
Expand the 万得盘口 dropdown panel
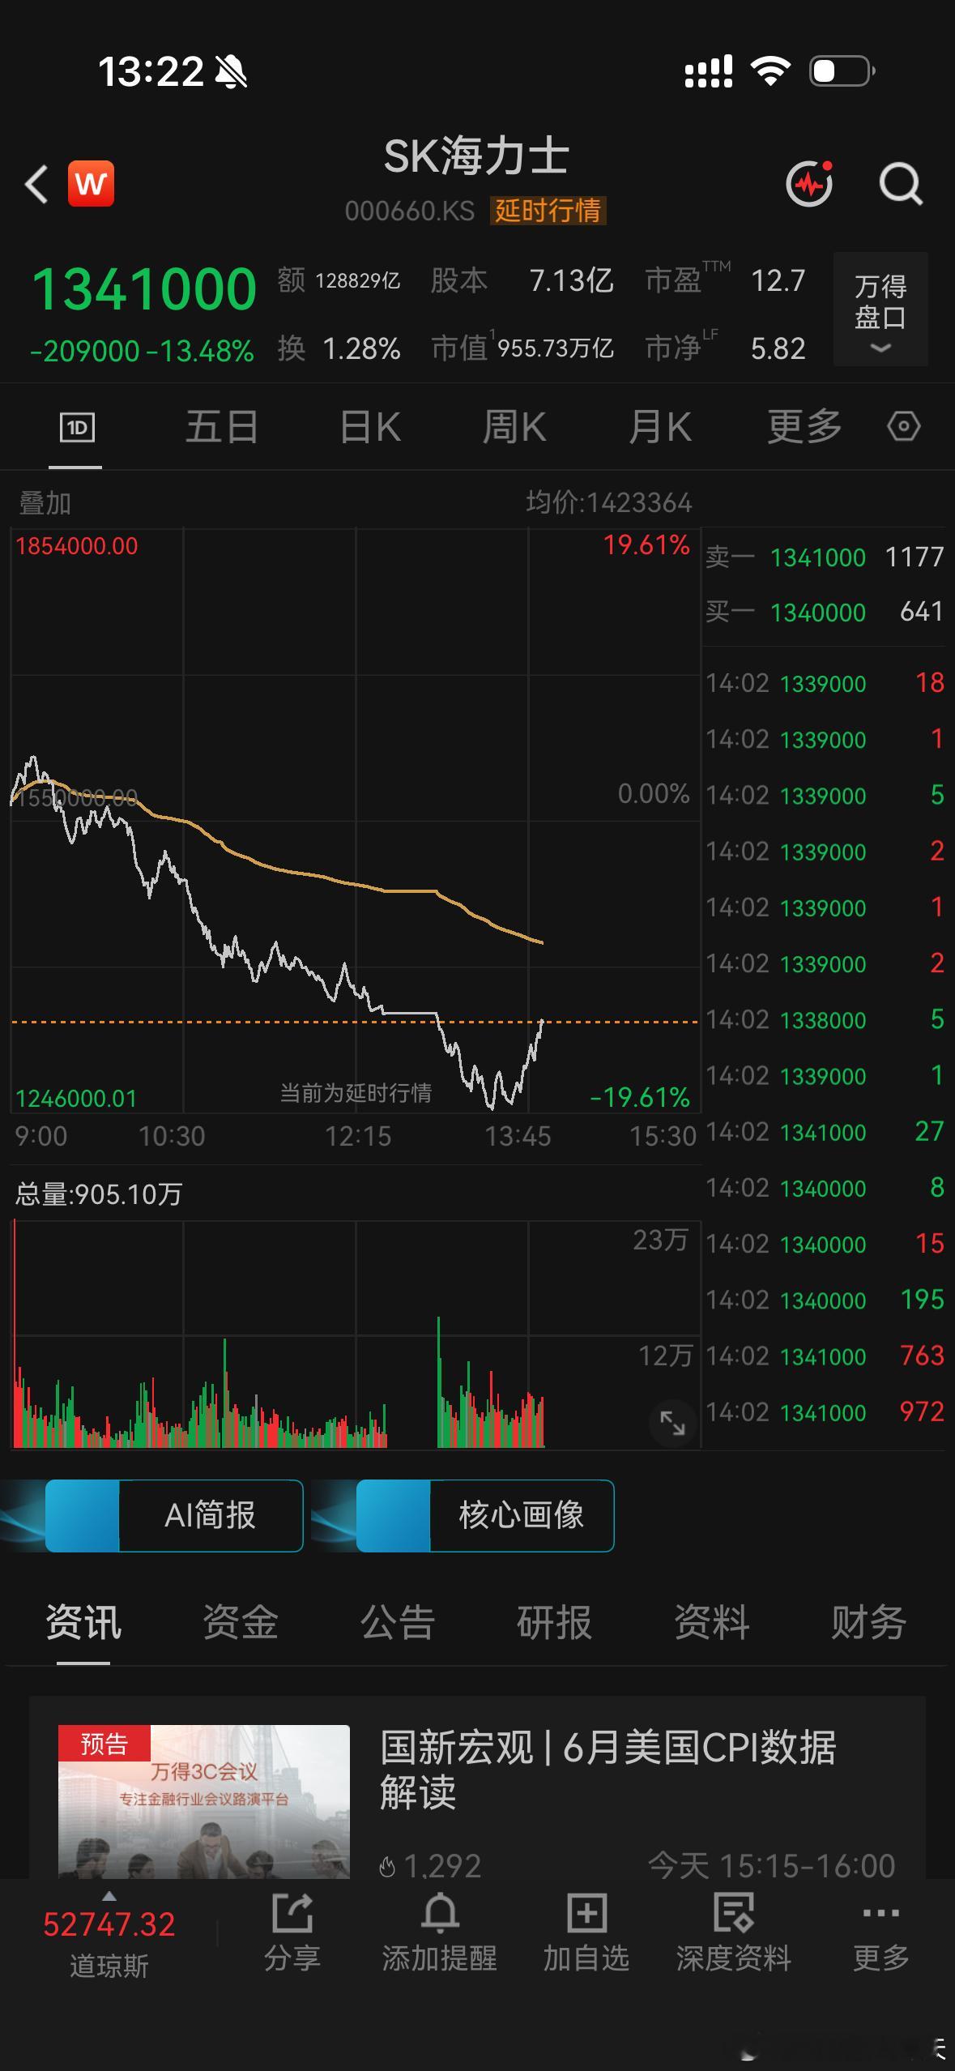pyautogui.click(x=880, y=310)
